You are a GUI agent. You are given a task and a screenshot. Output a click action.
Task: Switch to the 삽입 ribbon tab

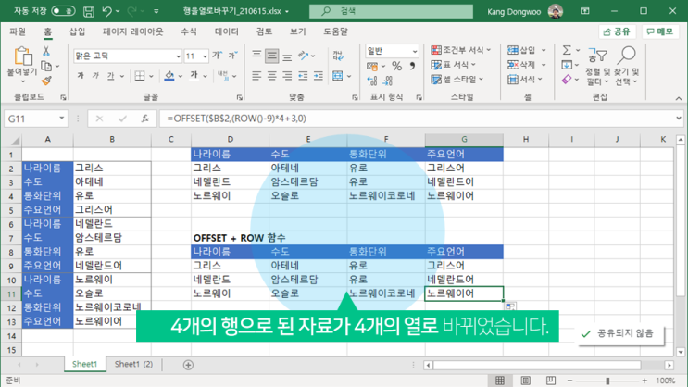(77, 31)
